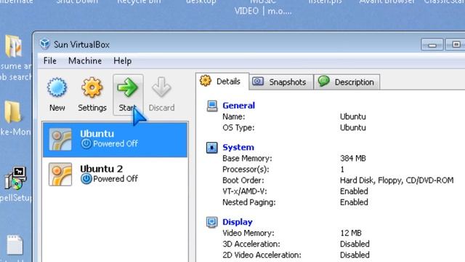Click the VirtualBox cube title icon
Viewport: 465px width, 262px height.
tap(45, 44)
